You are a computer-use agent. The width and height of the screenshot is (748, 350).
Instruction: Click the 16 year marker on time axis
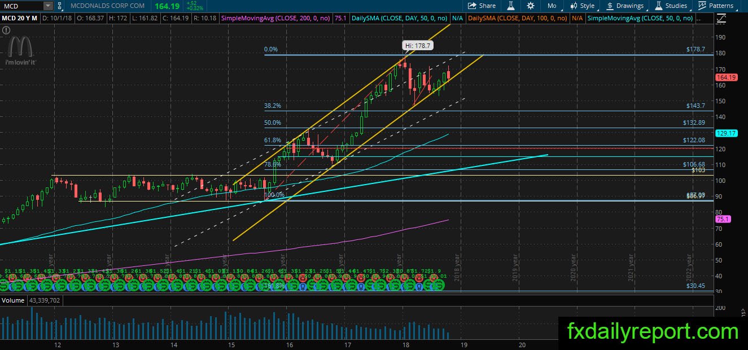point(289,344)
